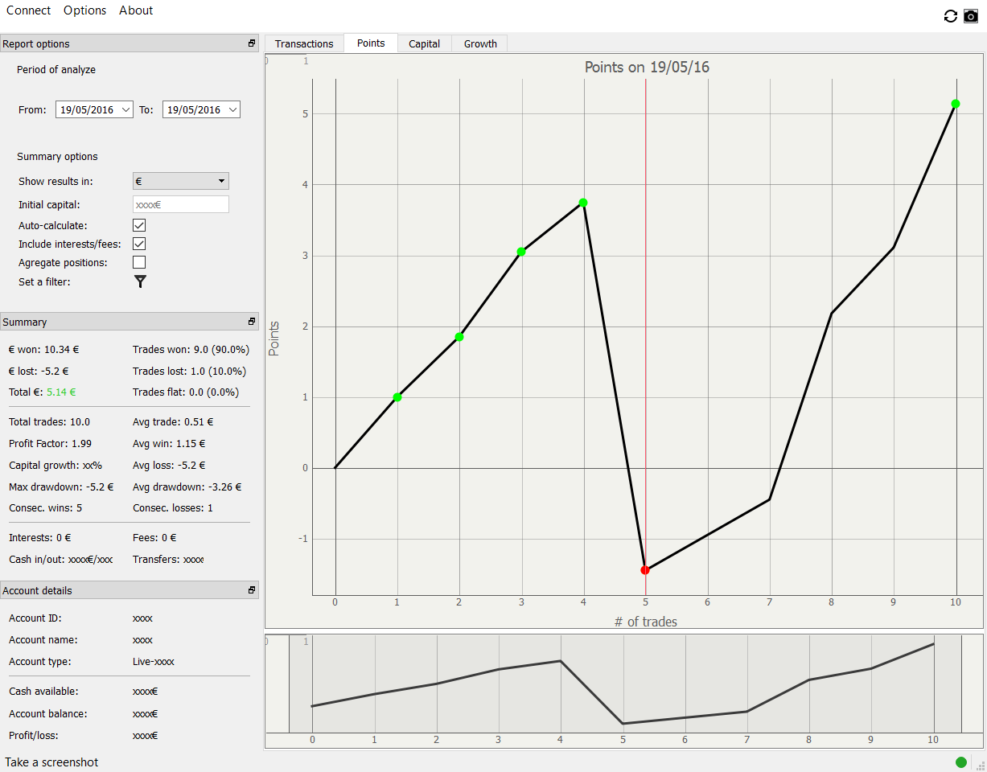Image resolution: width=987 pixels, height=772 pixels.
Task: Click the refresh icon at top right
Action: pyautogui.click(x=950, y=16)
